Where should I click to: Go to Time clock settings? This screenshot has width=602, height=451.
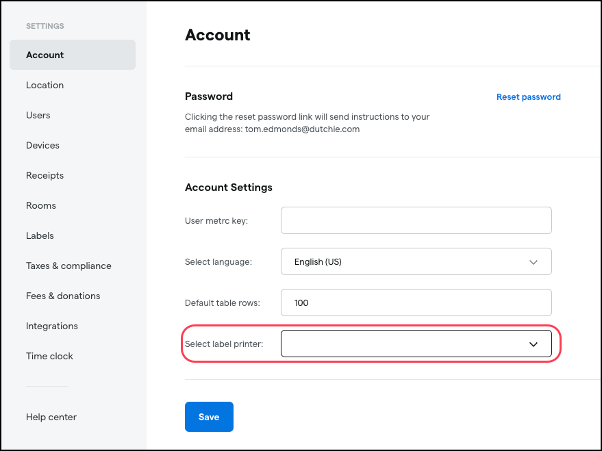click(50, 356)
